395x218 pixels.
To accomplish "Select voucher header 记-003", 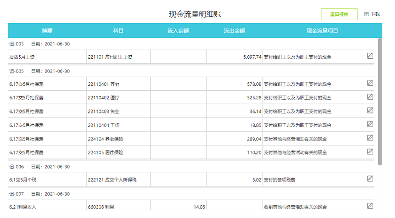I will coord(191,44).
